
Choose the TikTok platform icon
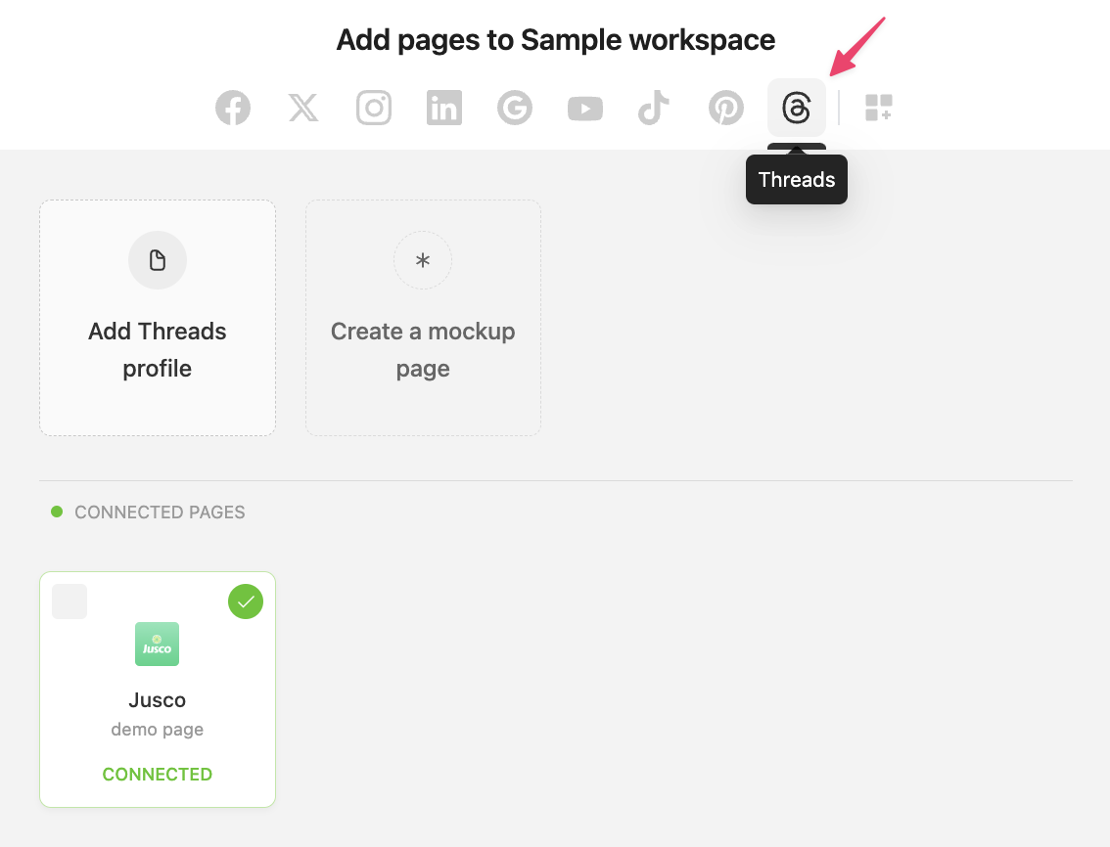pos(654,108)
